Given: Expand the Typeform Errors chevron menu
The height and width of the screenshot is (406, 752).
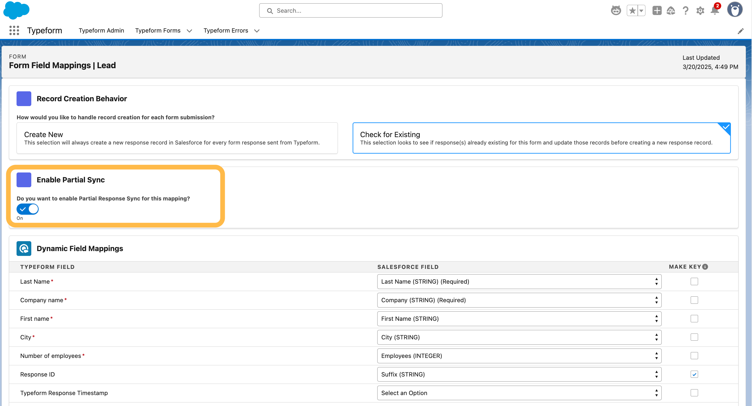Looking at the screenshot, I should [257, 31].
